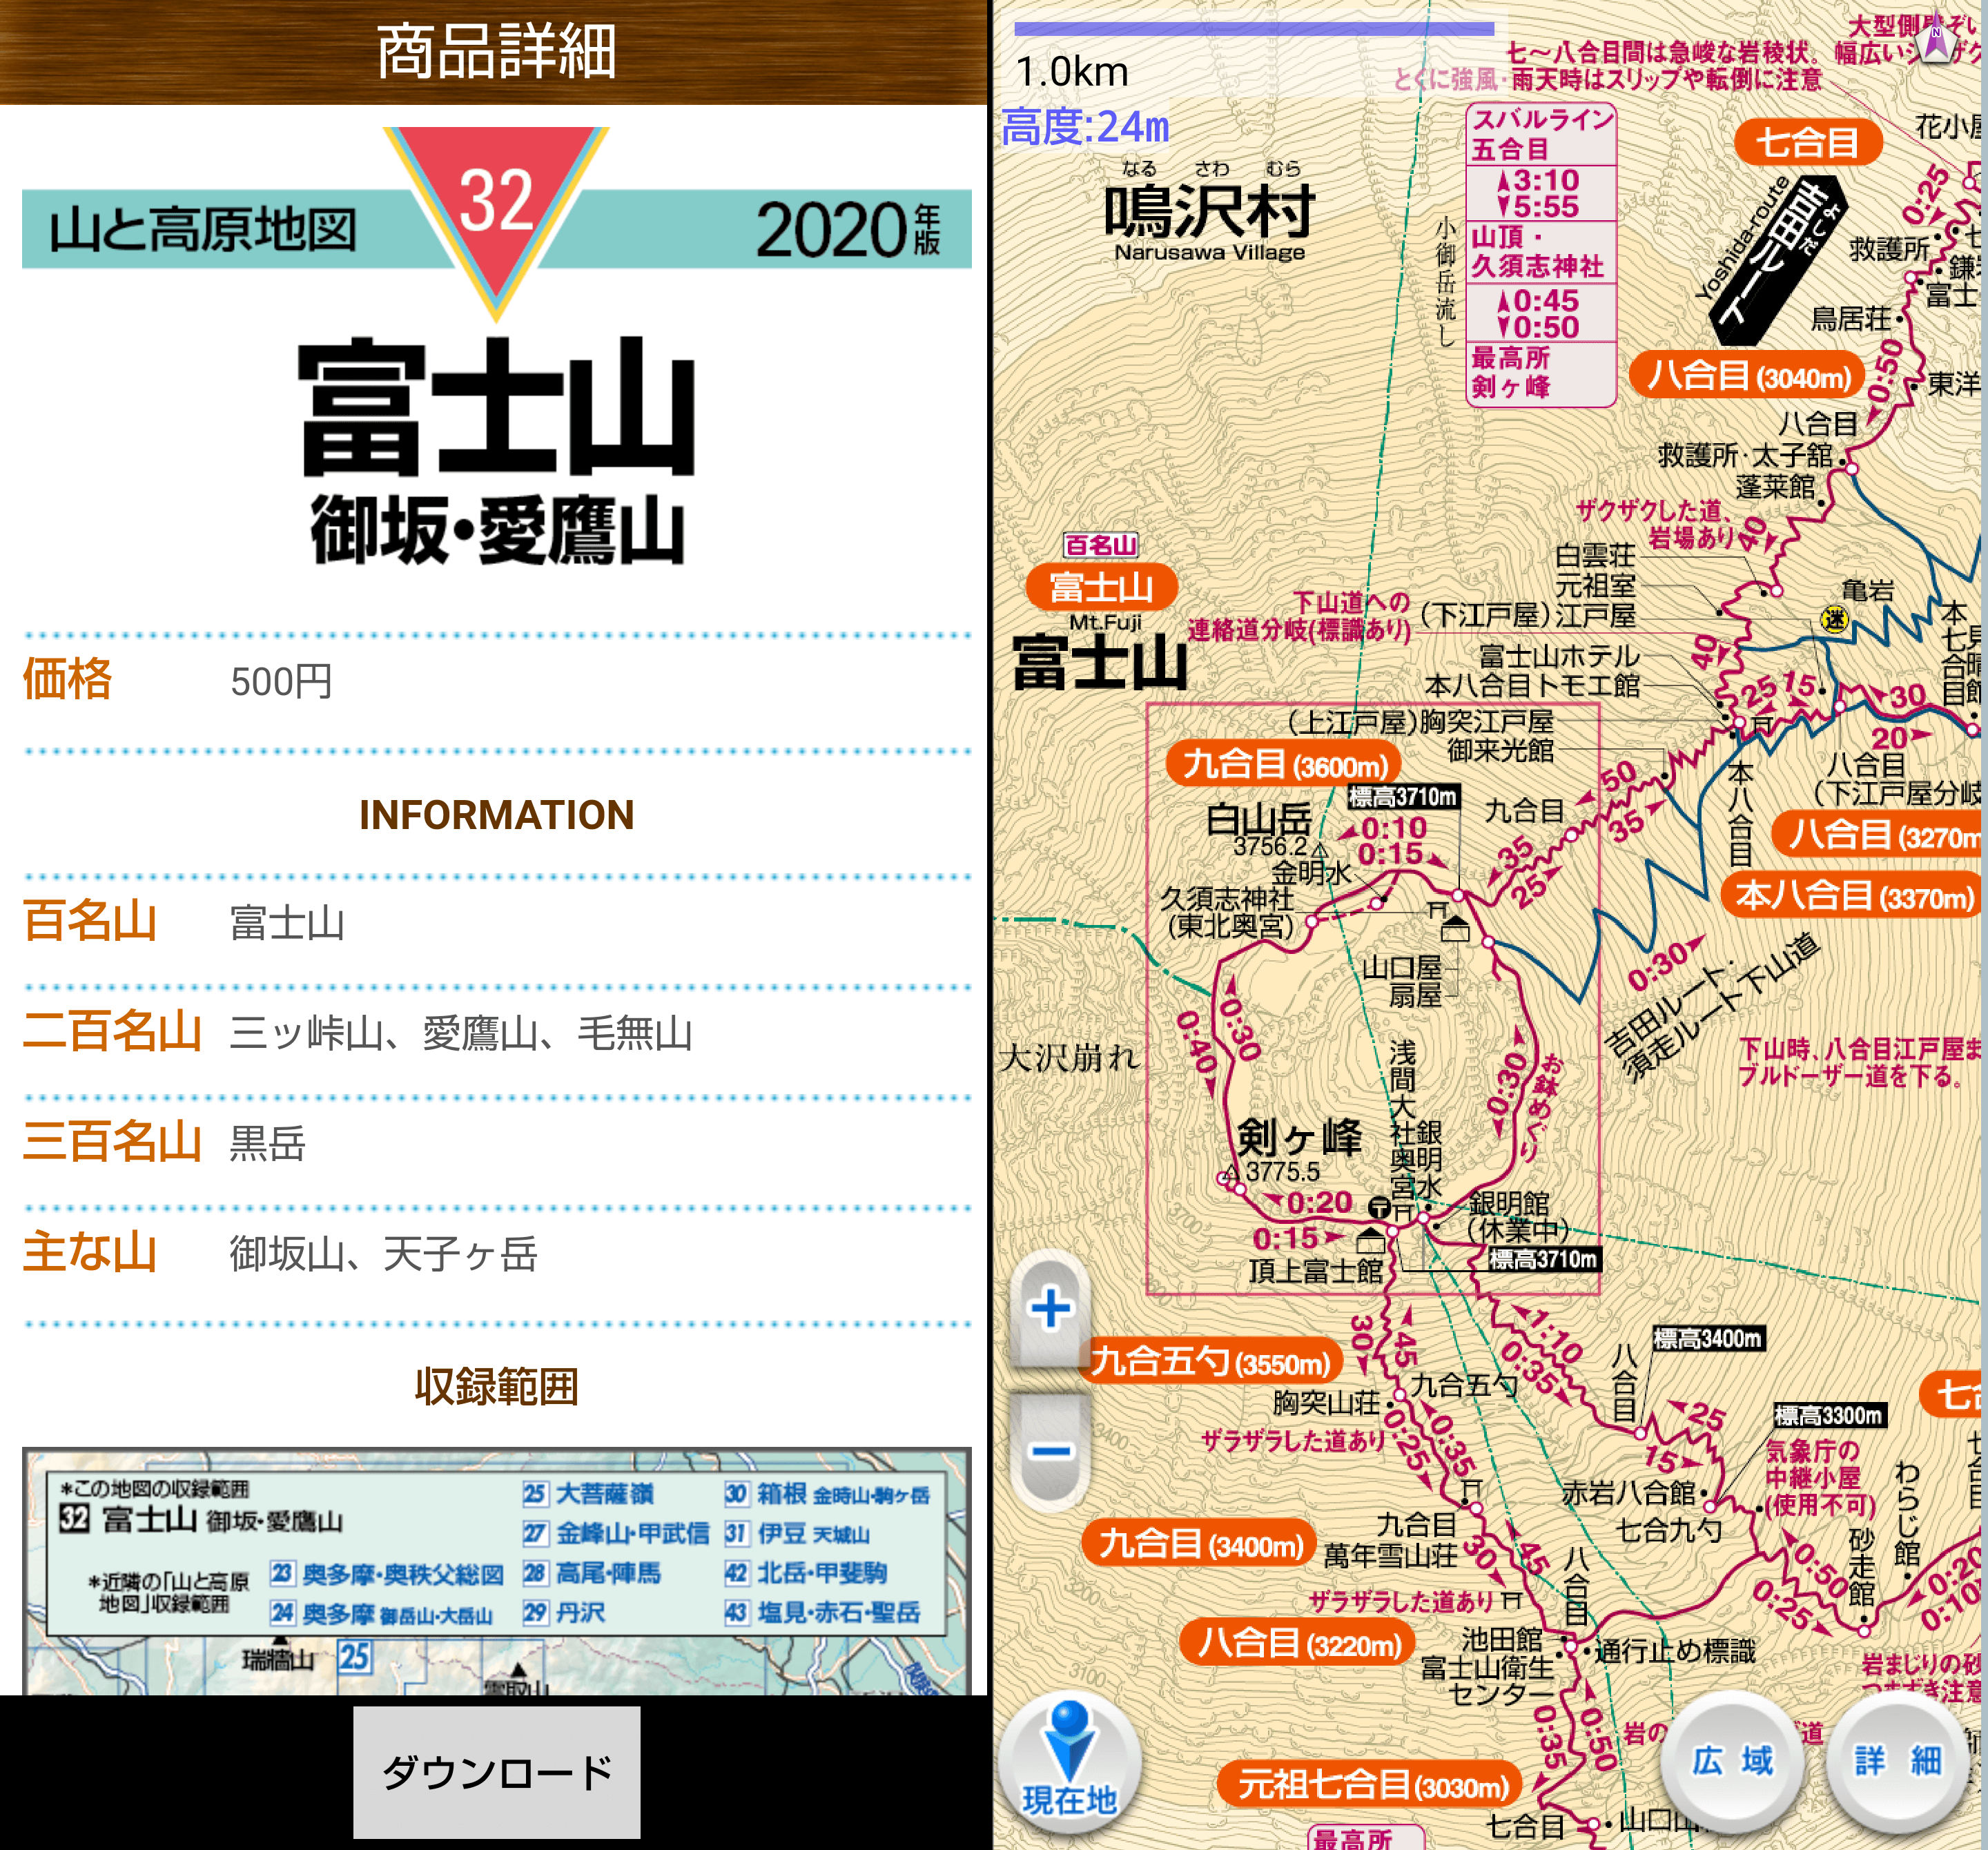Tap the 山口屋 扇屋 hut icon

1455,929
